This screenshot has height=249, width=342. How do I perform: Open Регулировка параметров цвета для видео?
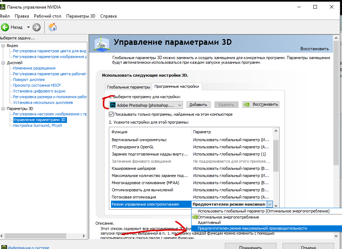(x=50, y=51)
